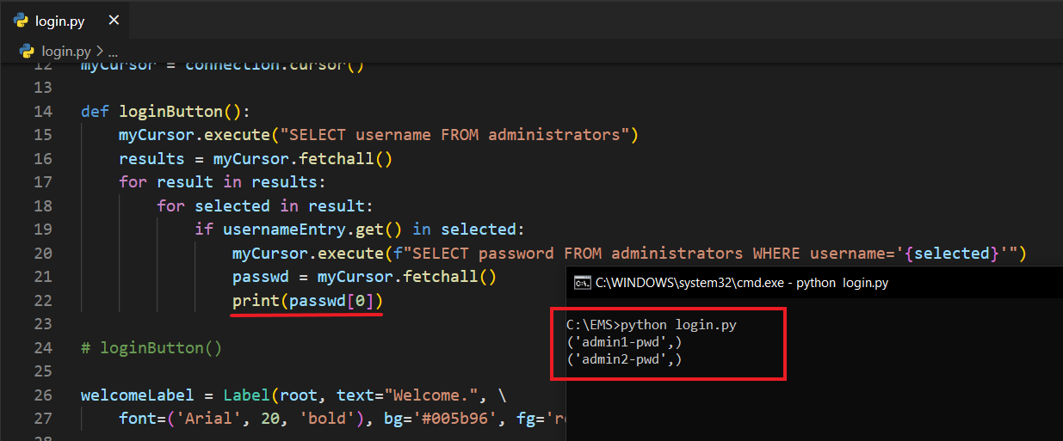Click the ('admin1-pwd',) console output line

[x=623, y=342]
